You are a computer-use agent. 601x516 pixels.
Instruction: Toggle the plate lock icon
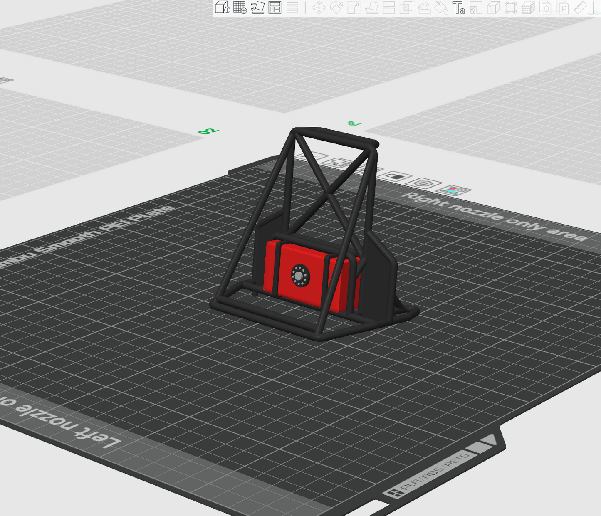[396, 176]
